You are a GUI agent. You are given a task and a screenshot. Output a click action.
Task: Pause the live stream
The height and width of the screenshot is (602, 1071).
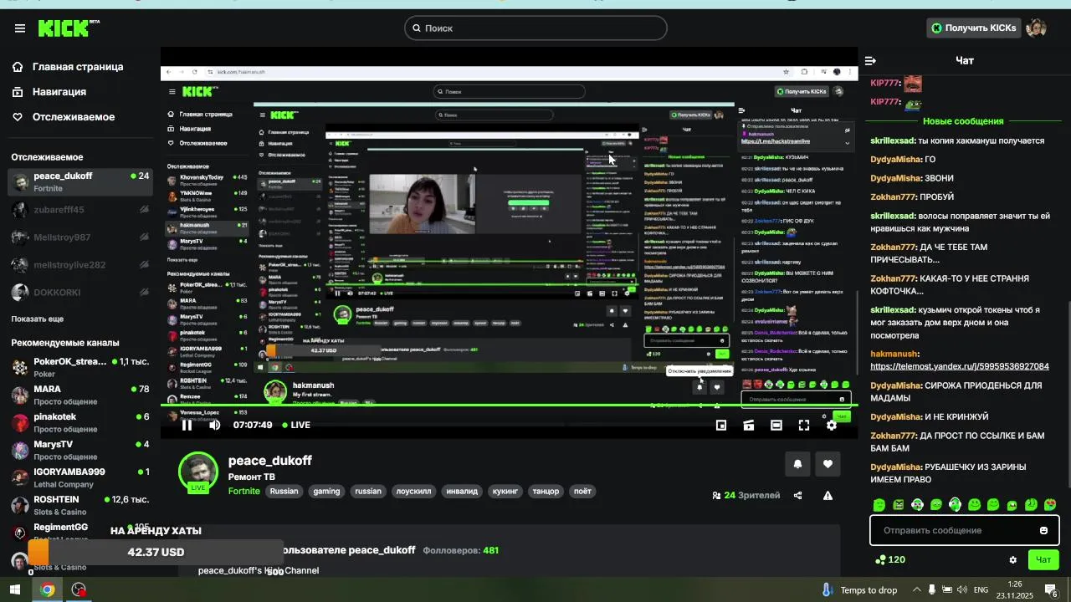point(187,425)
